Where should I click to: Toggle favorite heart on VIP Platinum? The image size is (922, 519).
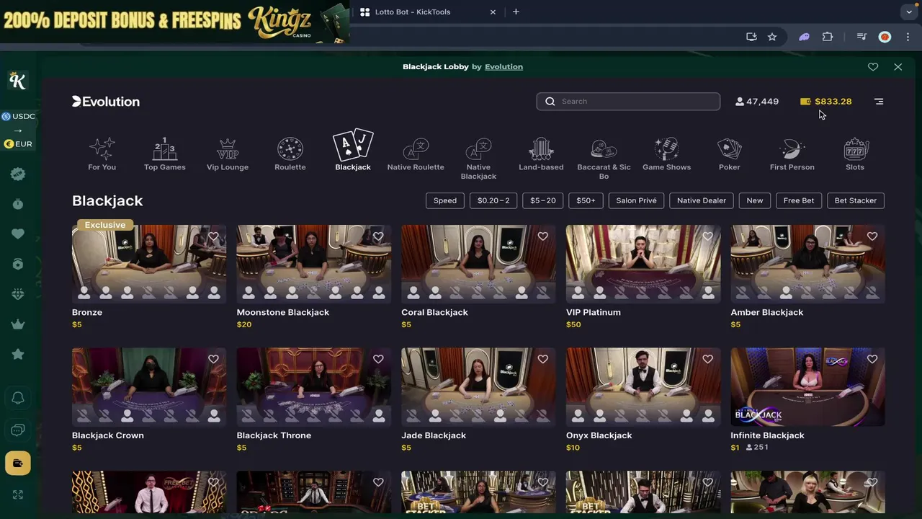click(x=707, y=236)
